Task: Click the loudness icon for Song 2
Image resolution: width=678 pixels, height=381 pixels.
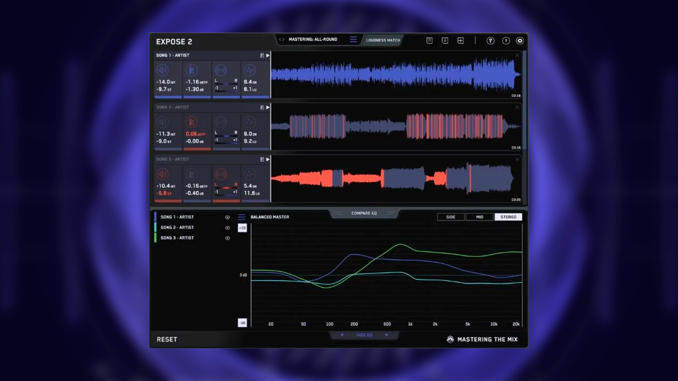Action: (x=162, y=122)
